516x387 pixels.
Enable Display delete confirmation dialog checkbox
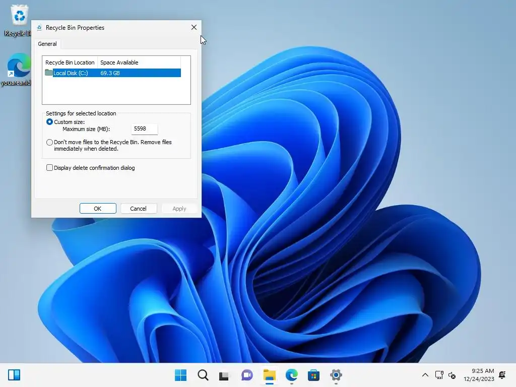[x=49, y=168]
